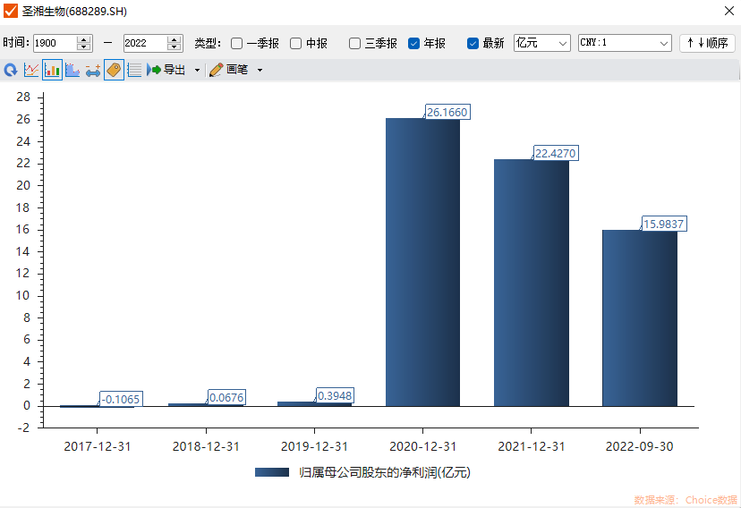The image size is (741, 508).
Task: Open the 亿元 unit dropdown
Action: [x=542, y=43]
